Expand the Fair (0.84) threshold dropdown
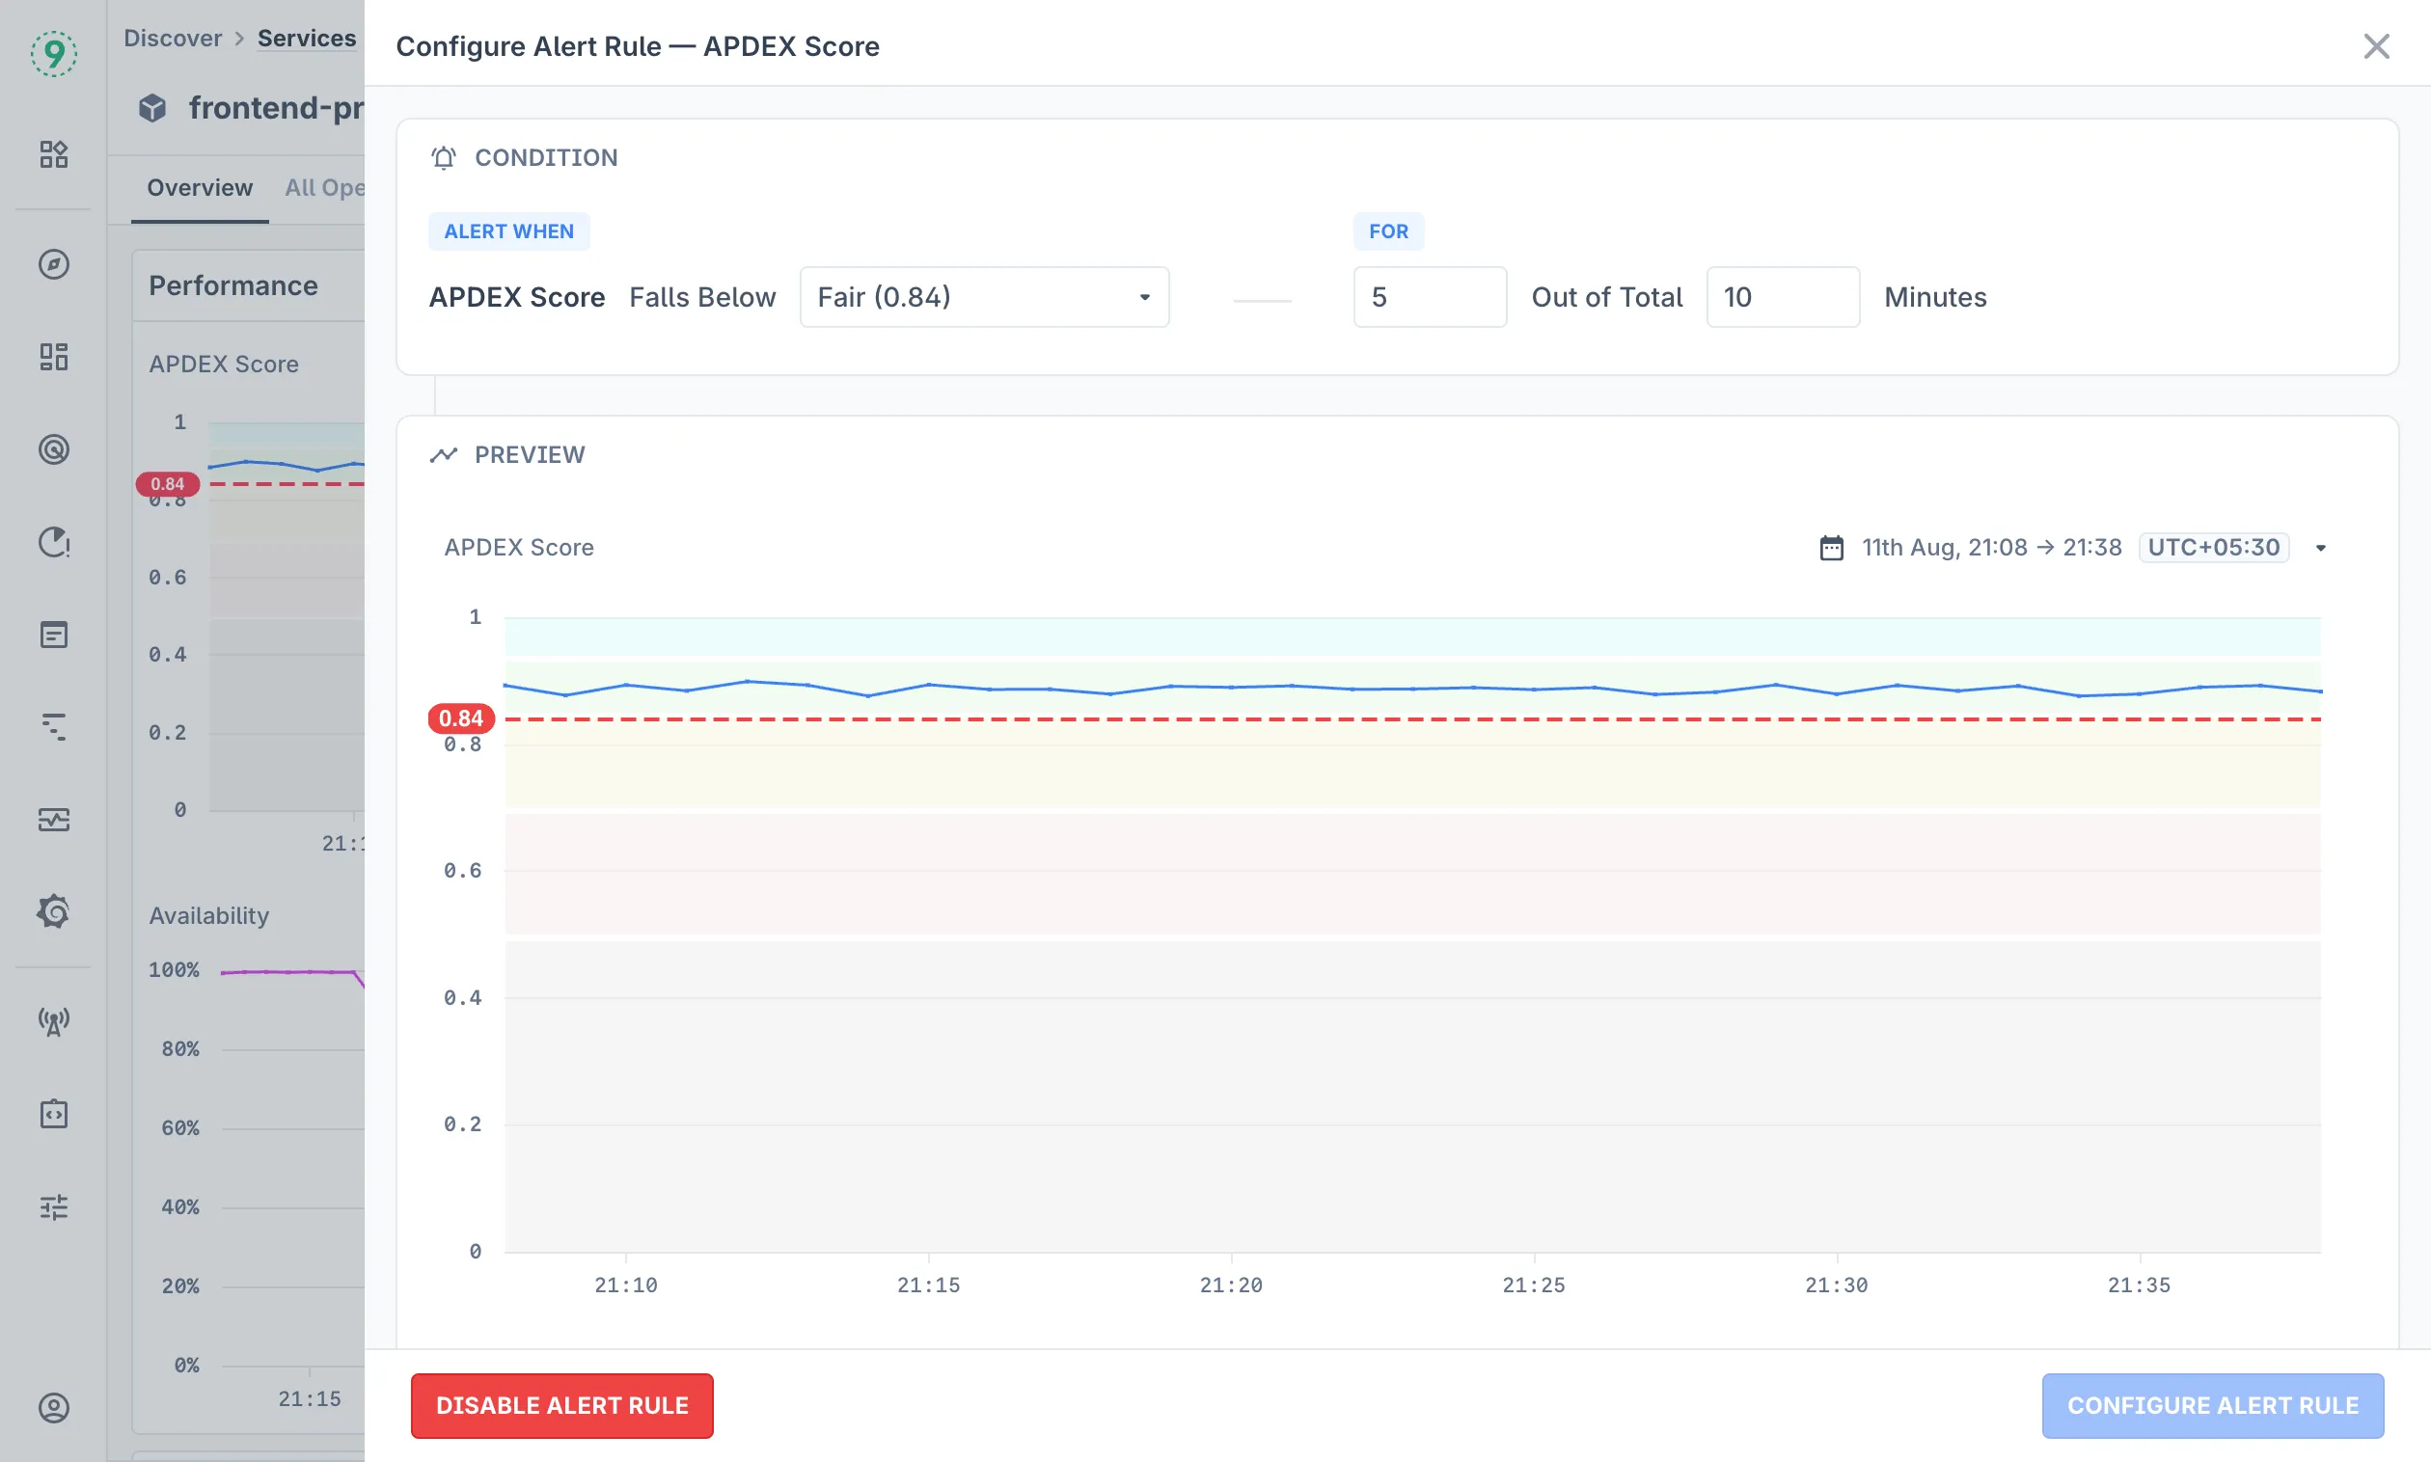This screenshot has height=1462, width=2431. pyautogui.click(x=983, y=296)
